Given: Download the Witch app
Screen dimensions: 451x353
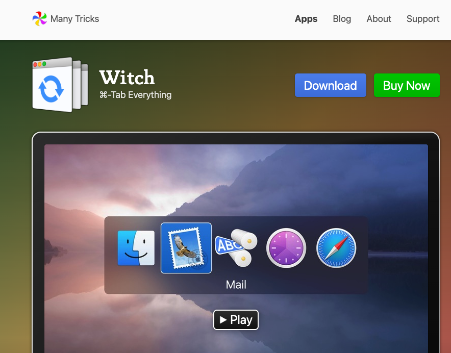Looking at the screenshot, I should pyautogui.click(x=331, y=85).
